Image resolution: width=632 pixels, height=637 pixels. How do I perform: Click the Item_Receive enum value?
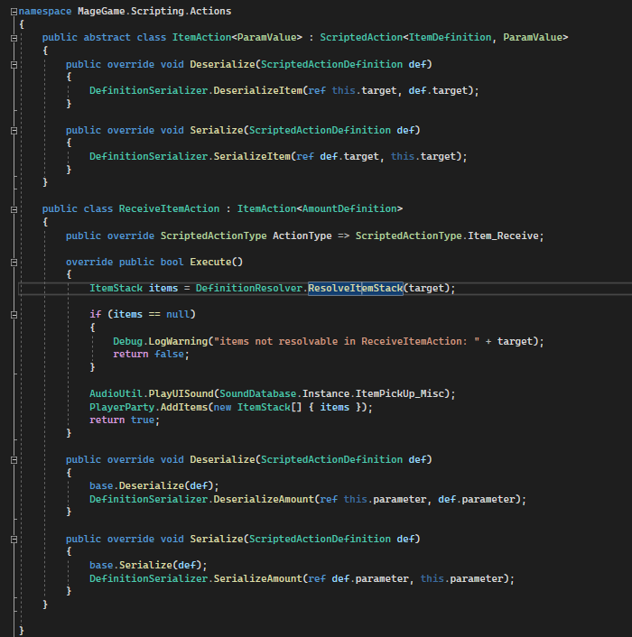[508, 235]
